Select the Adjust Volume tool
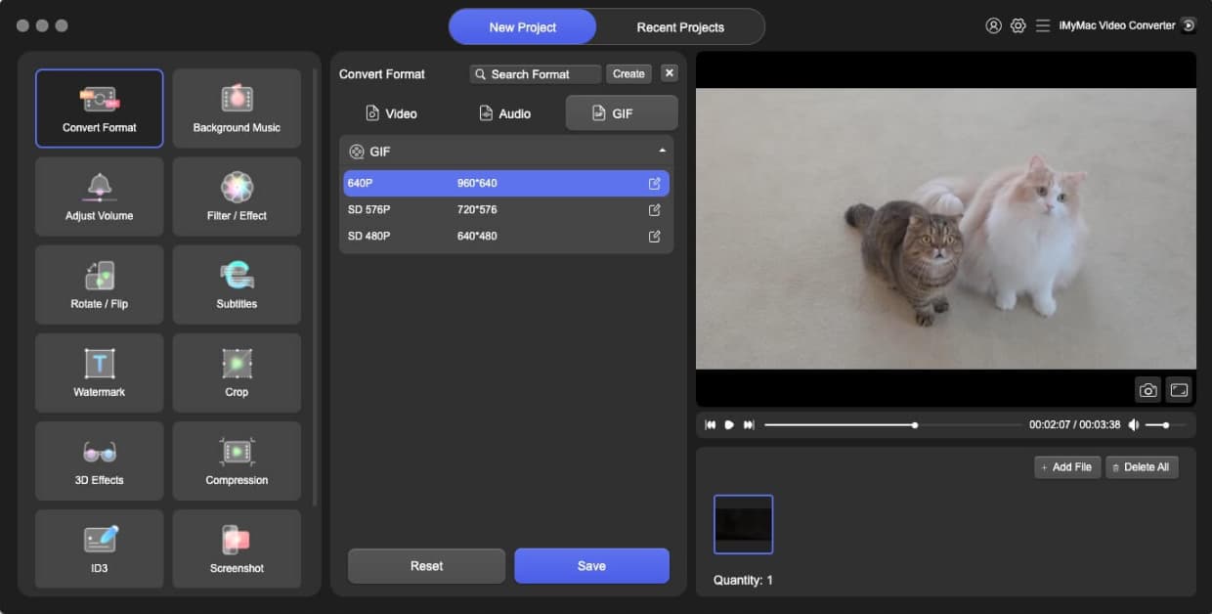This screenshot has width=1212, height=614. click(99, 196)
